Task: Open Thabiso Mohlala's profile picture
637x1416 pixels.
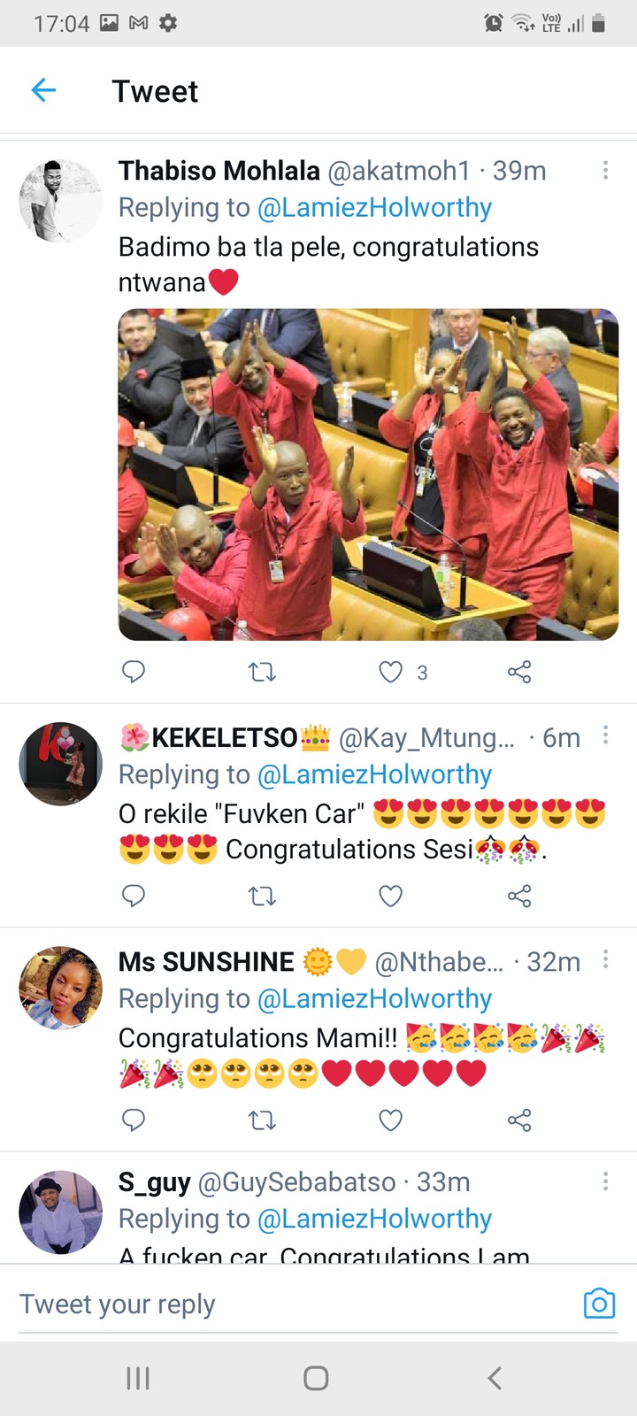Action: click(x=61, y=201)
